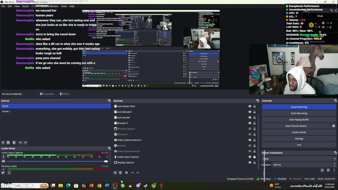The width and height of the screenshot is (338, 190).
Task: Add a scene transition with the plus icon
Action: pos(322,170)
